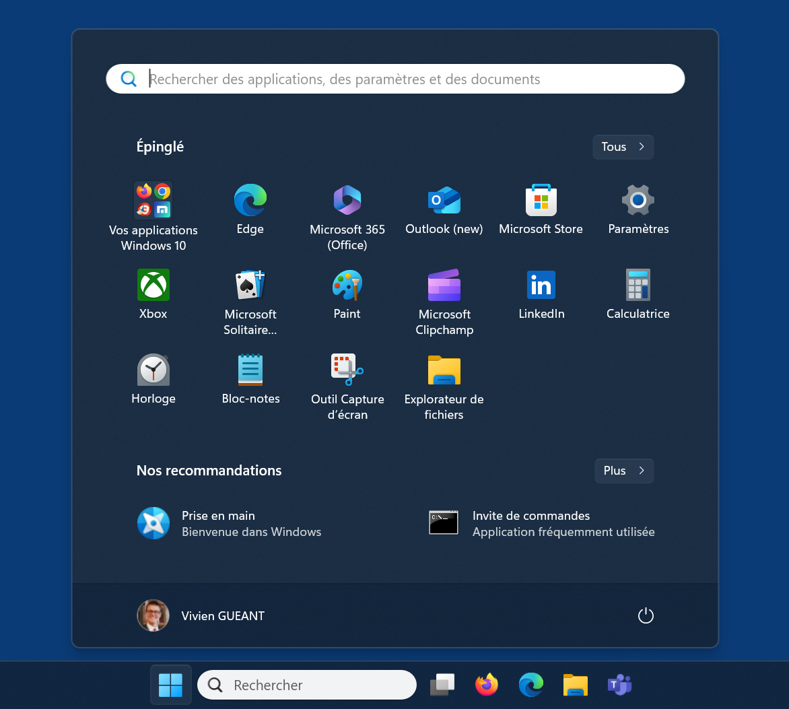Launch Microsoft Teams from the taskbar
Viewport: 789px width, 709px height.
pyautogui.click(x=619, y=685)
